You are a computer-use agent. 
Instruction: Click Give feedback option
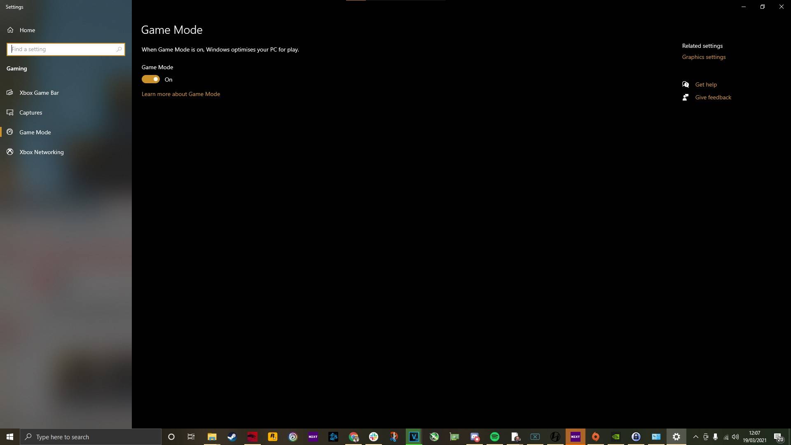click(713, 97)
